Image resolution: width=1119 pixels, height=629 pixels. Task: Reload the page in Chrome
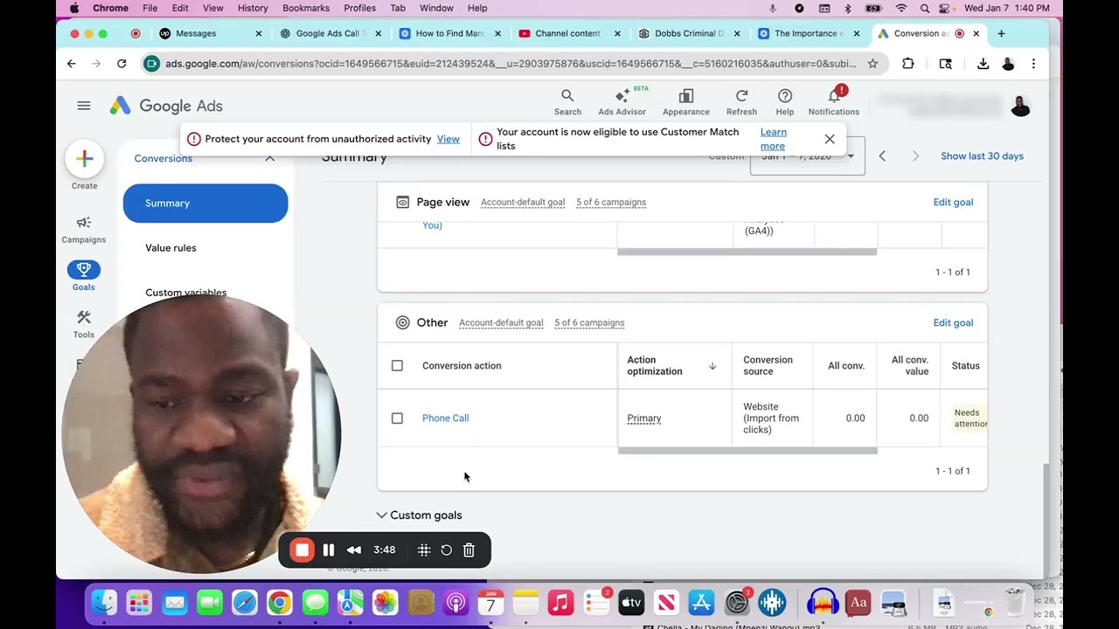tap(122, 64)
